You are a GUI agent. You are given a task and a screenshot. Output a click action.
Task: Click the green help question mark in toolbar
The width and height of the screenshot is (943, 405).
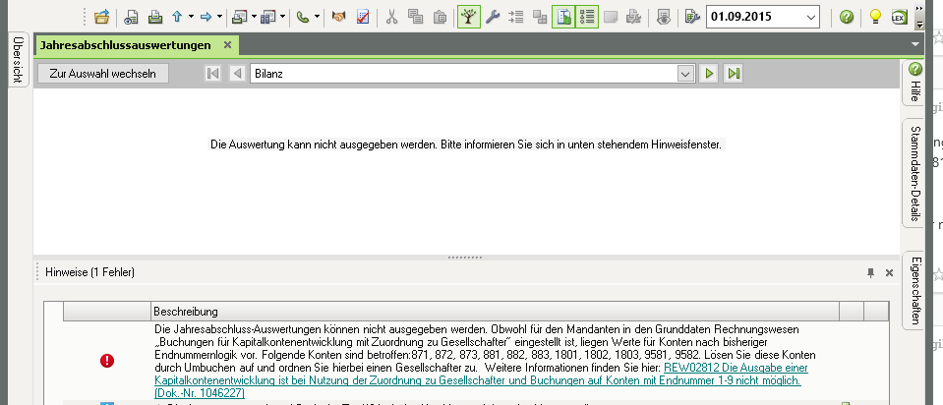coord(847,17)
